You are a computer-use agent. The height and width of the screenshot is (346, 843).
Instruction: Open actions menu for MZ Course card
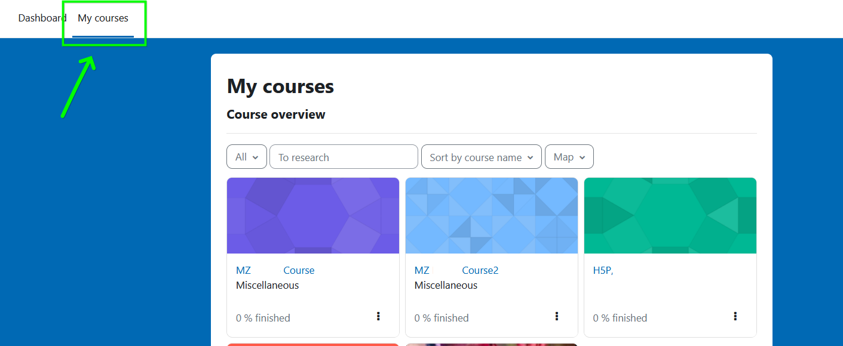(378, 316)
